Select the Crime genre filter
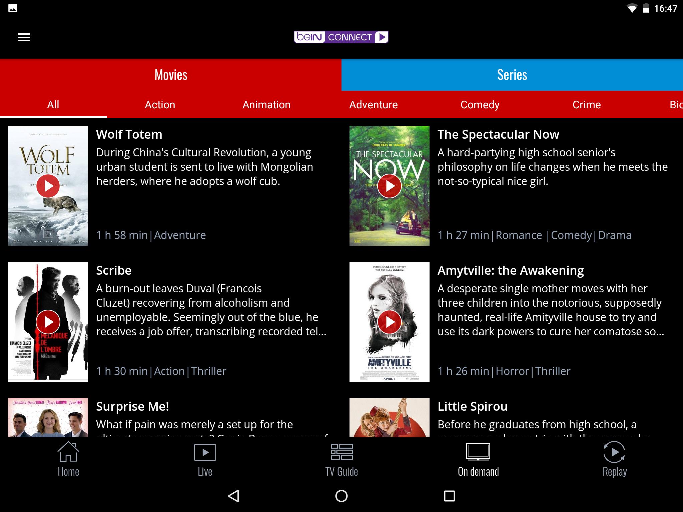Screen dimensions: 683x512 click(x=586, y=104)
